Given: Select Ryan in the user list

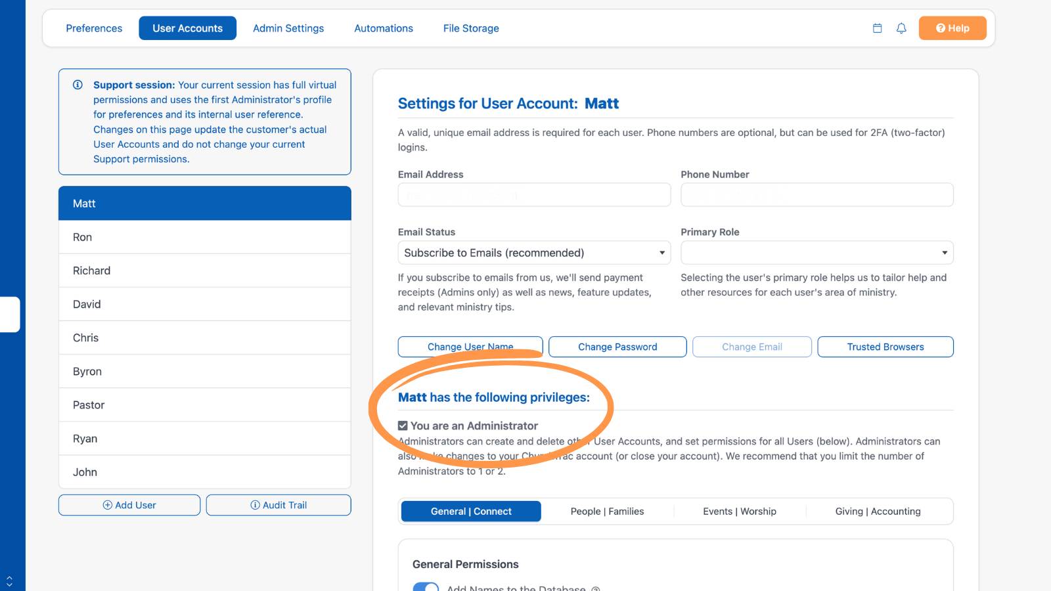Looking at the screenshot, I should point(205,439).
